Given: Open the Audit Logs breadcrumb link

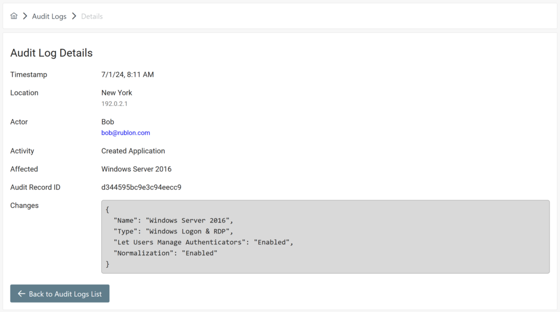Looking at the screenshot, I should click(x=49, y=16).
